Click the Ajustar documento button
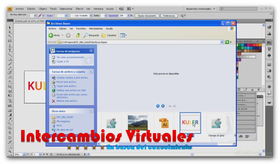 pyautogui.click(x=147, y=15)
